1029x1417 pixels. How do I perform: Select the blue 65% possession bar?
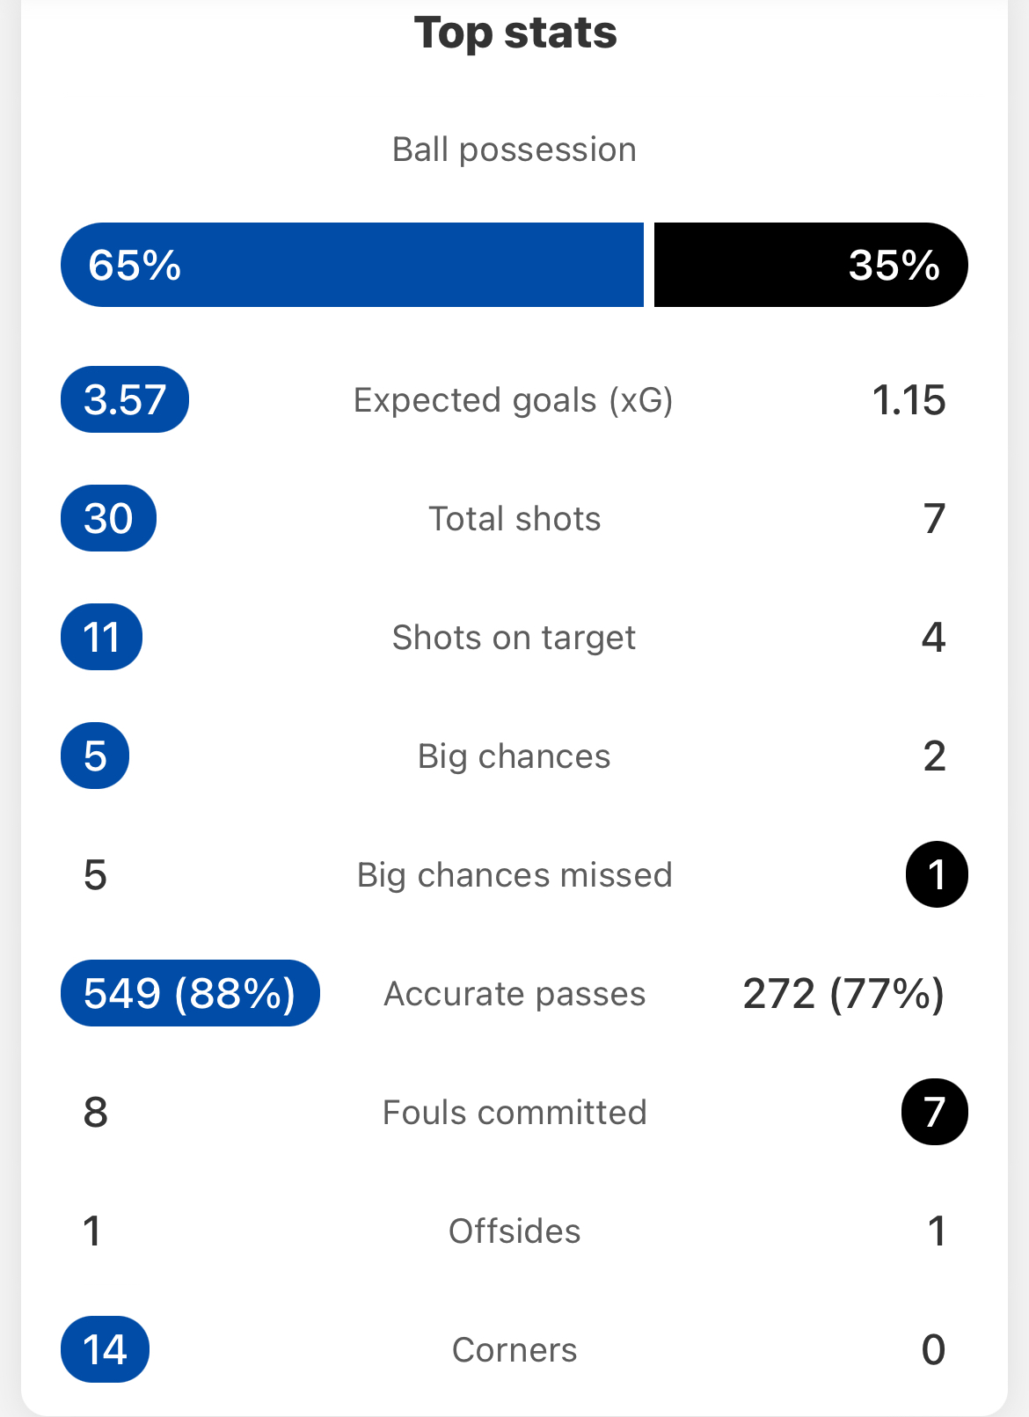[x=352, y=265]
